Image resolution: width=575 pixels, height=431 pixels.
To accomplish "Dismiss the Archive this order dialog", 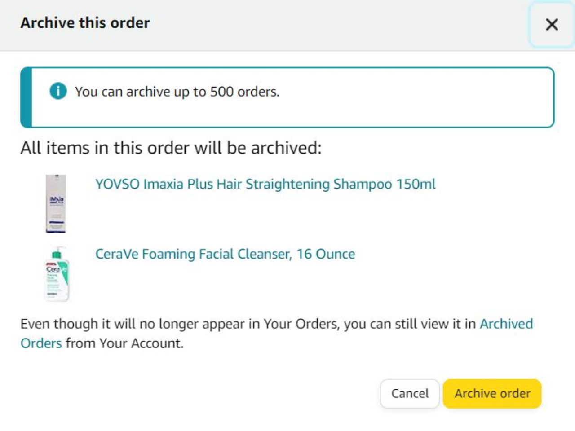I will 552,25.
